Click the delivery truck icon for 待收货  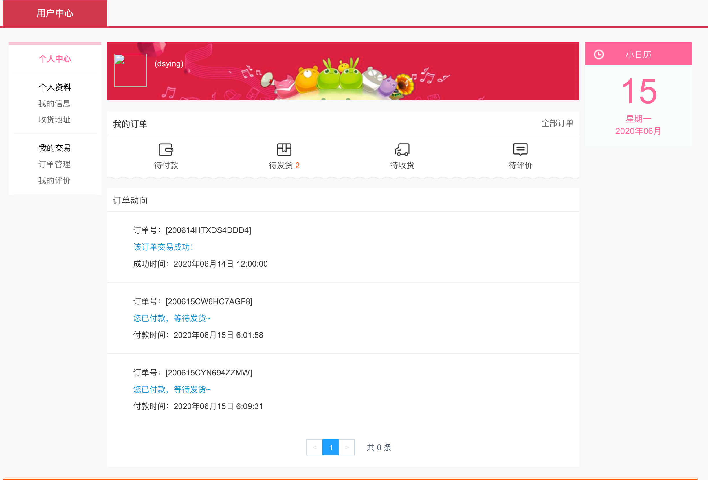[402, 150]
